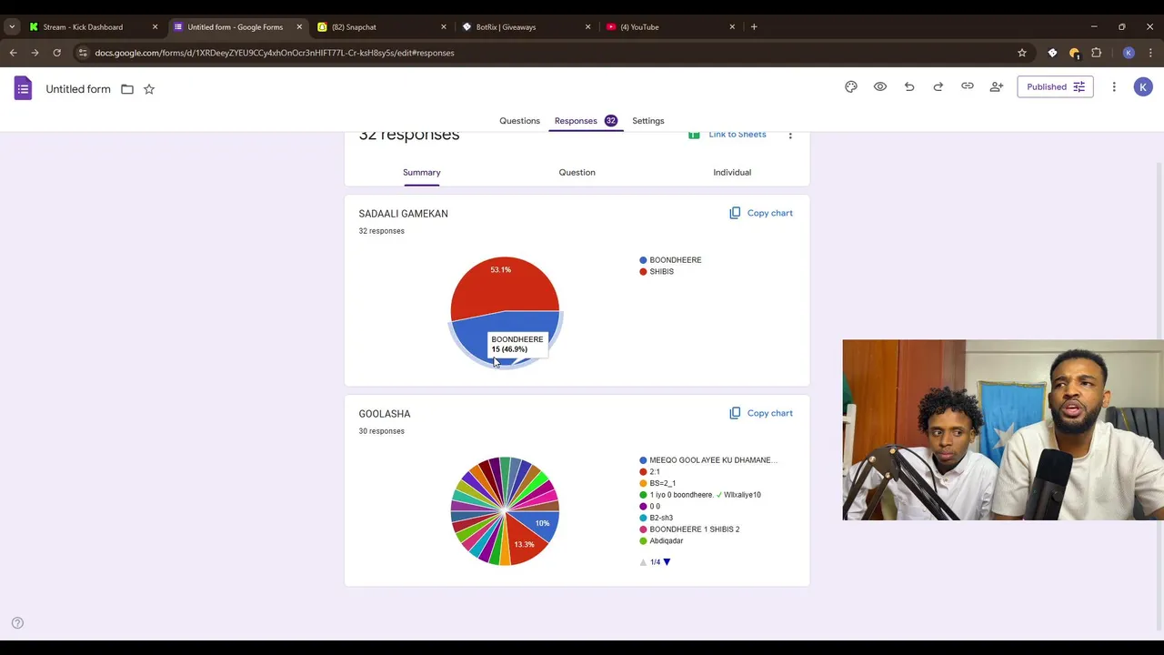Open responses three-dot options menu
Image resolution: width=1164 pixels, height=655 pixels.
pos(790,136)
